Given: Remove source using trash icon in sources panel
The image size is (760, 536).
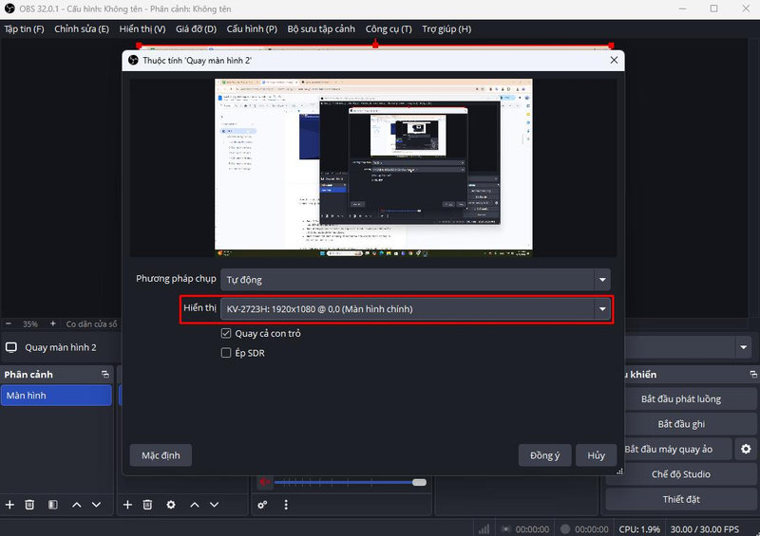Looking at the screenshot, I should [x=148, y=505].
